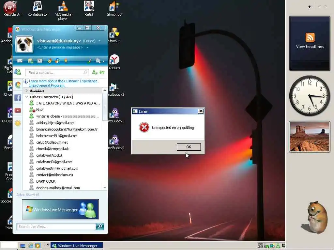The height and width of the screenshot is (250, 334).
Task: Open the personal message dropdown arrow
Action: [x=87, y=47]
